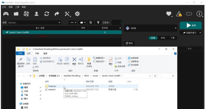Click MO2 in the breadcrumb path
This screenshot has height=109, width=205.
click(x=86, y=76)
